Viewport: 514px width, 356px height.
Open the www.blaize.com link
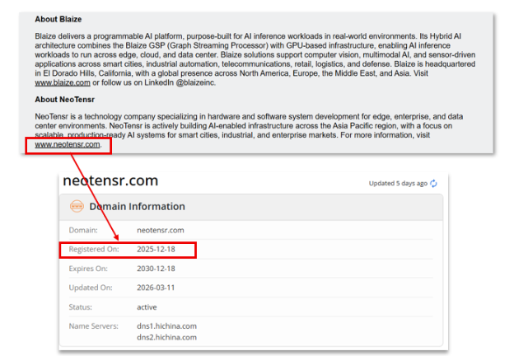coord(63,82)
